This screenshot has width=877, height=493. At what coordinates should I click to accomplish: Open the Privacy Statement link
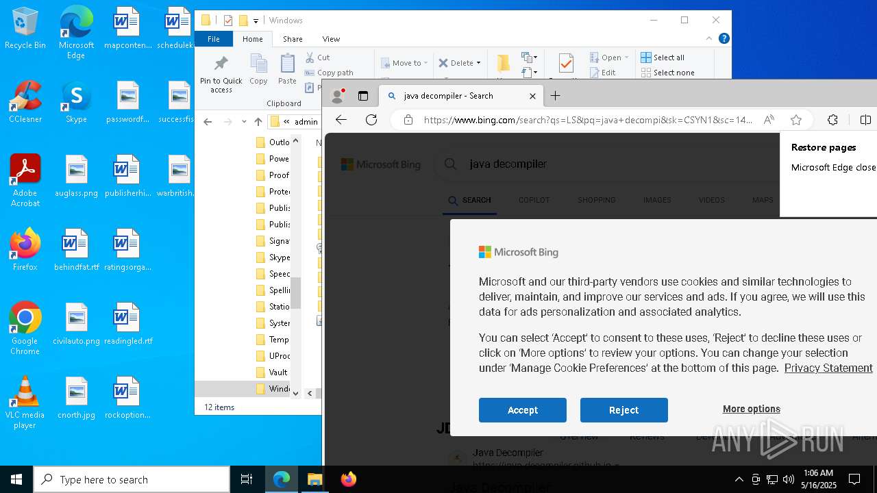828,368
